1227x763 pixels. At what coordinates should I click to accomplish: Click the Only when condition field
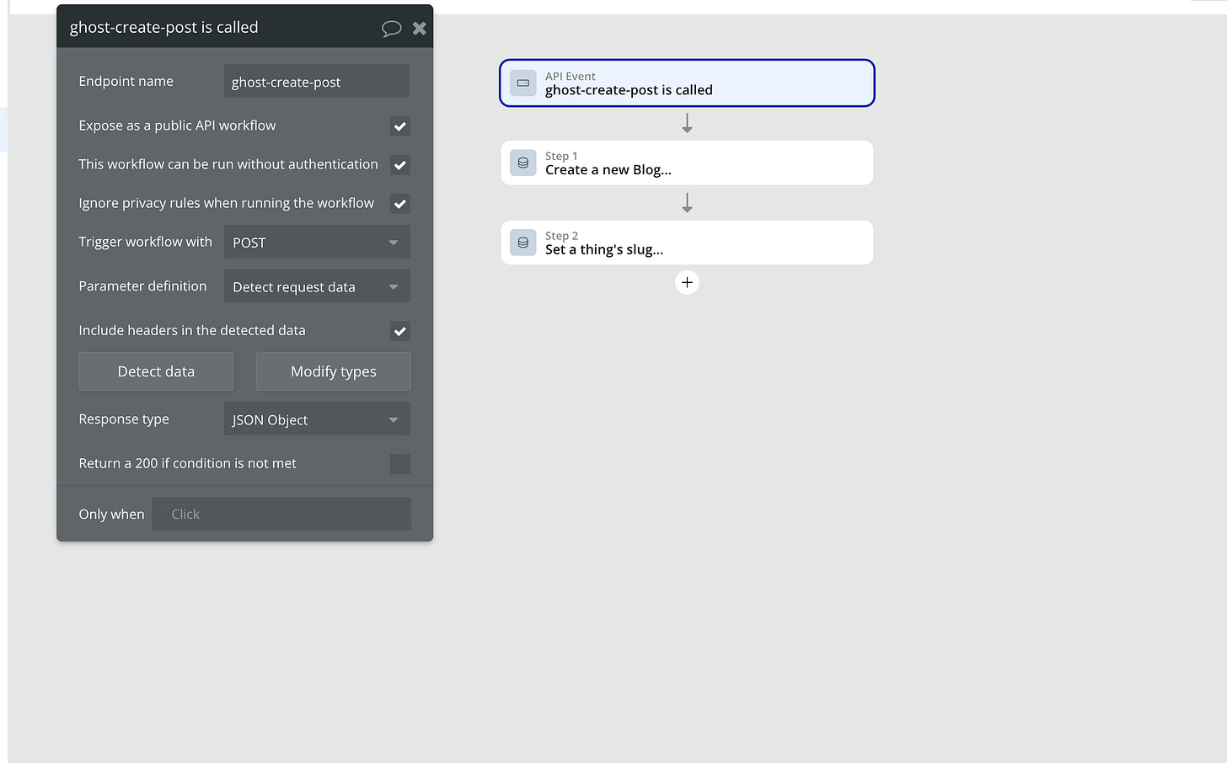pyautogui.click(x=281, y=514)
